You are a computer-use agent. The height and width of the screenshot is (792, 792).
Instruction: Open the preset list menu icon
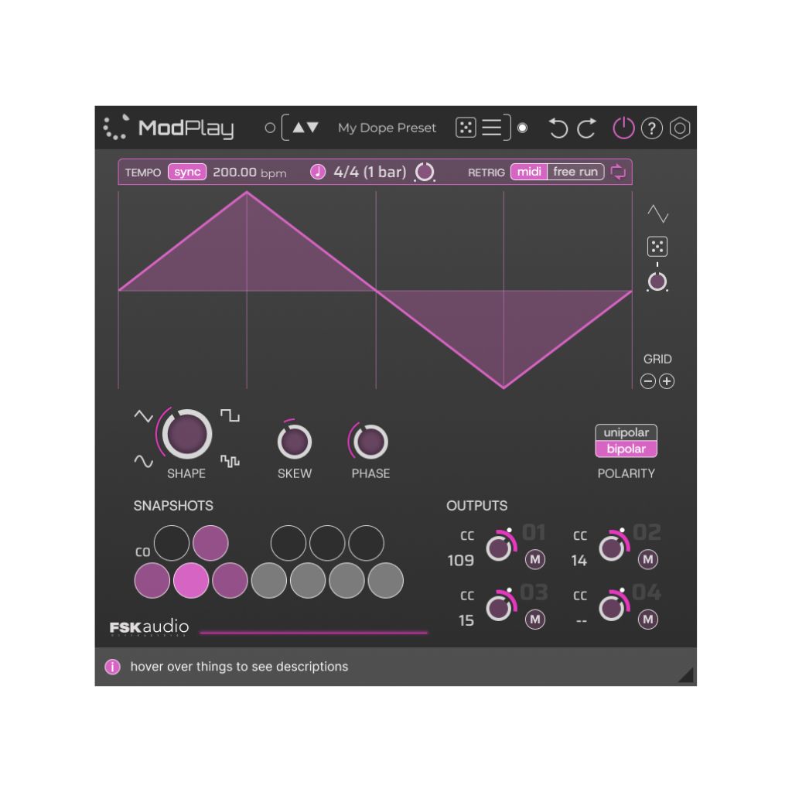click(491, 128)
